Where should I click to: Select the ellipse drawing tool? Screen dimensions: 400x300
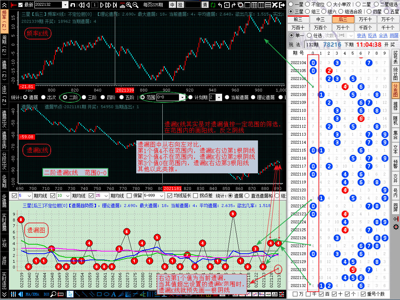tap(107, 294)
